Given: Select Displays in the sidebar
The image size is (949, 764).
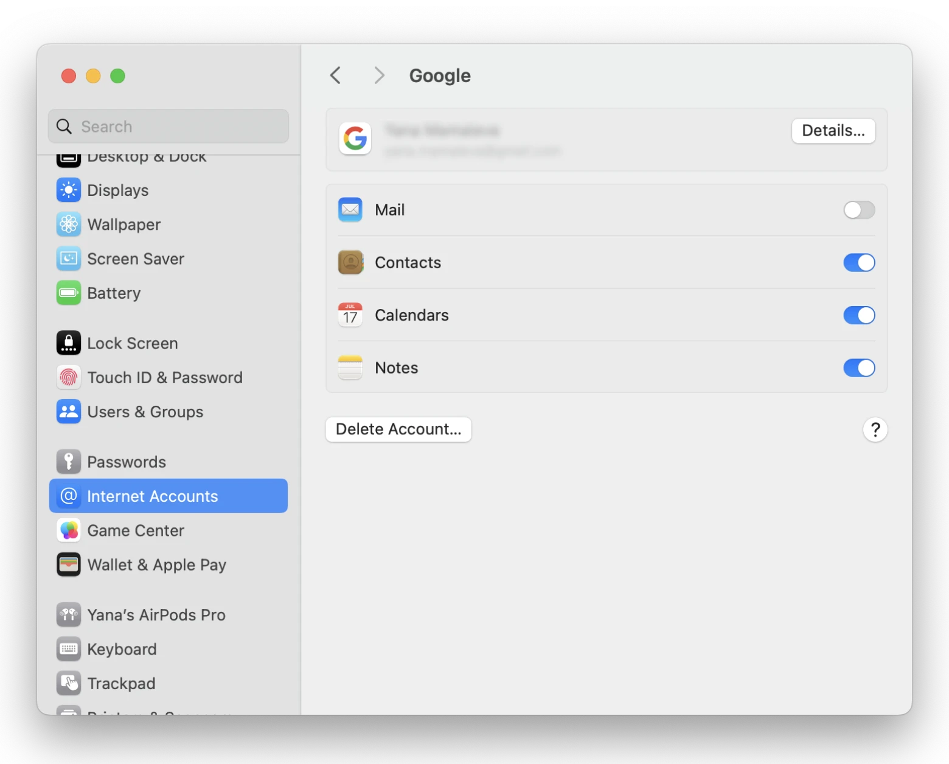Looking at the screenshot, I should [118, 190].
